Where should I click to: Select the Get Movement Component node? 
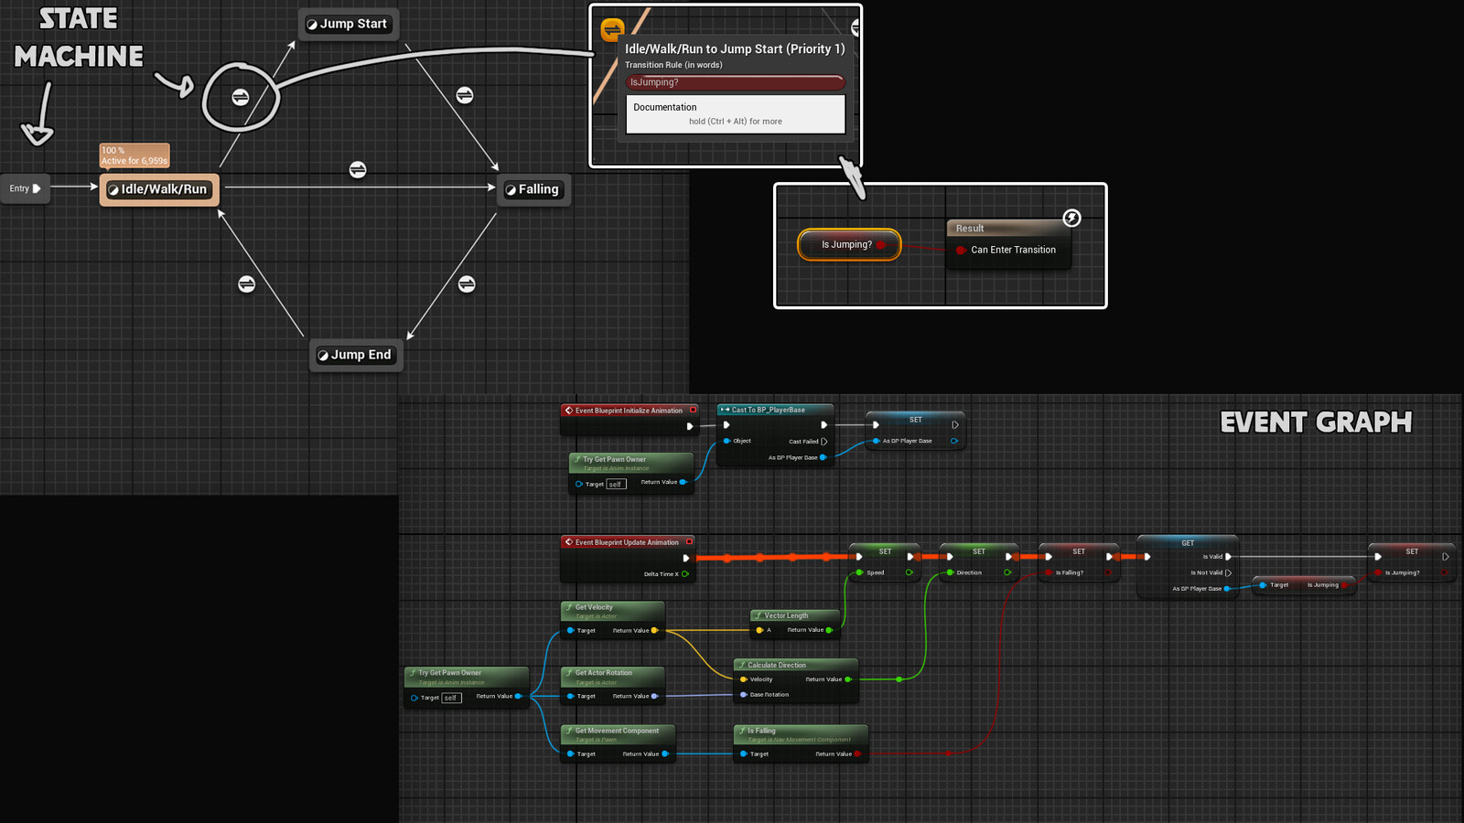(x=618, y=743)
